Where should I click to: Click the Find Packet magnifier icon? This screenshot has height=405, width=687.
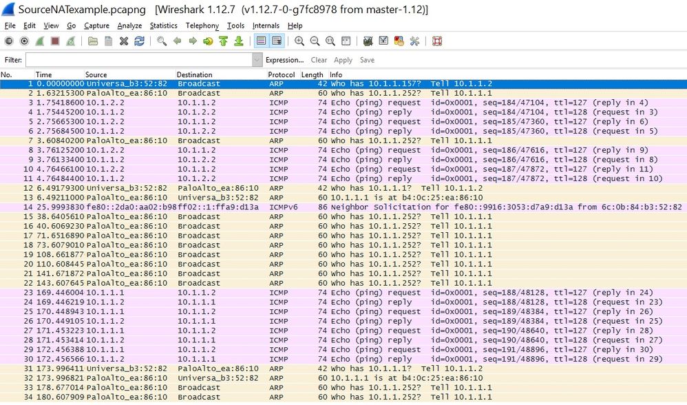pos(162,41)
